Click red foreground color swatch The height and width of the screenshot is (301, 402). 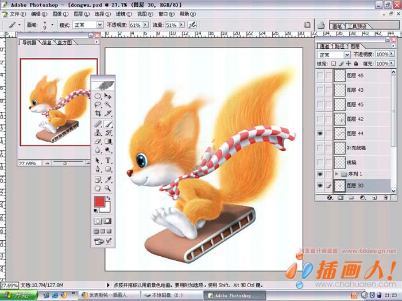[98, 201]
